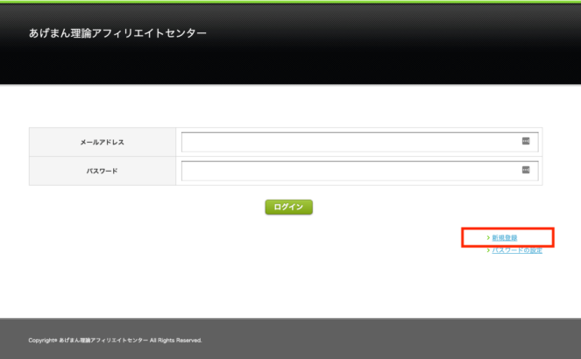Click blank white space left of ログイン button
This screenshot has height=359, width=581.
131,208
